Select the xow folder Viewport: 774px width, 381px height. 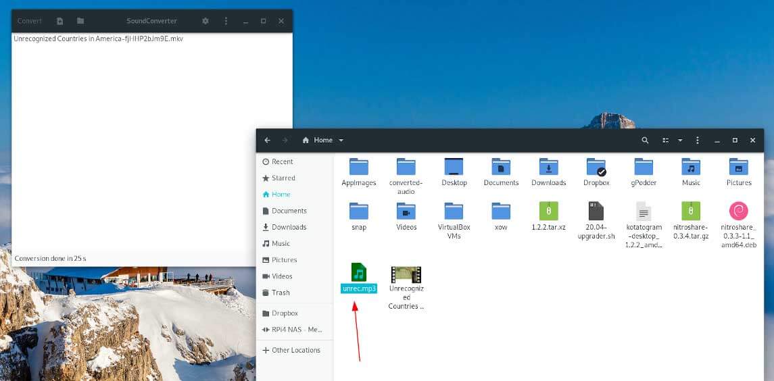click(501, 216)
